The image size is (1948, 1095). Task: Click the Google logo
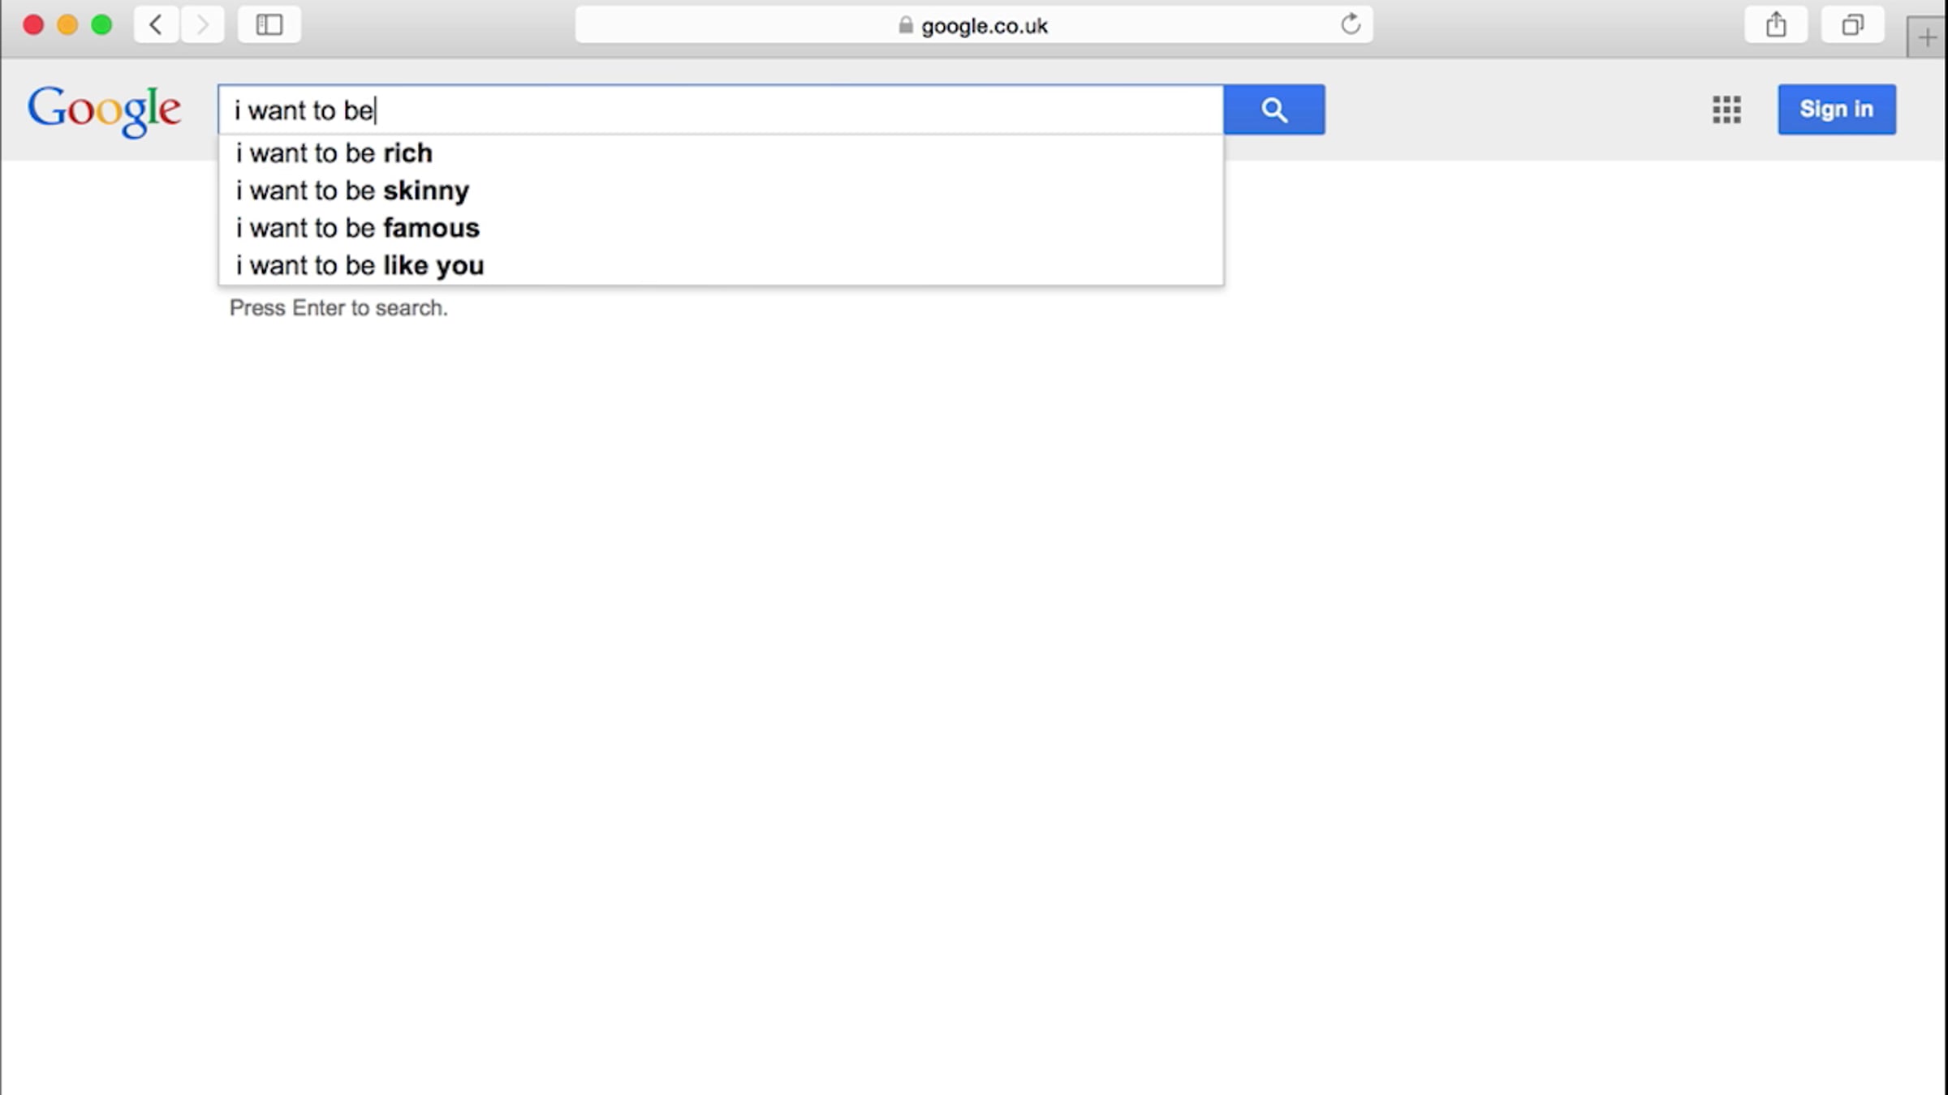104,111
